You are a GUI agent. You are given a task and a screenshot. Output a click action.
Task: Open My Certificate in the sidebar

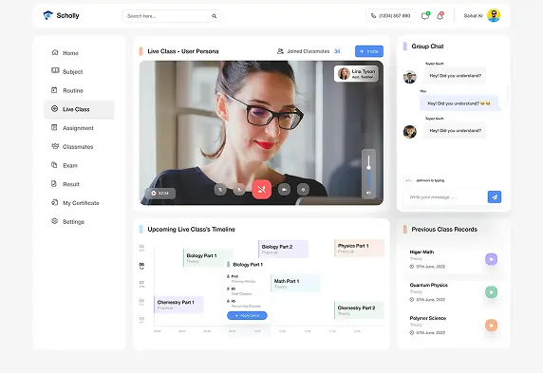79,202
